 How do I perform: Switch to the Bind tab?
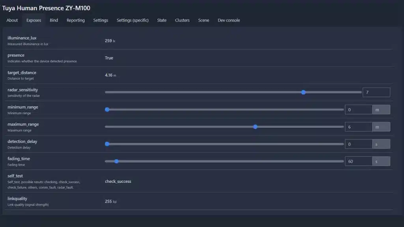(54, 20)
